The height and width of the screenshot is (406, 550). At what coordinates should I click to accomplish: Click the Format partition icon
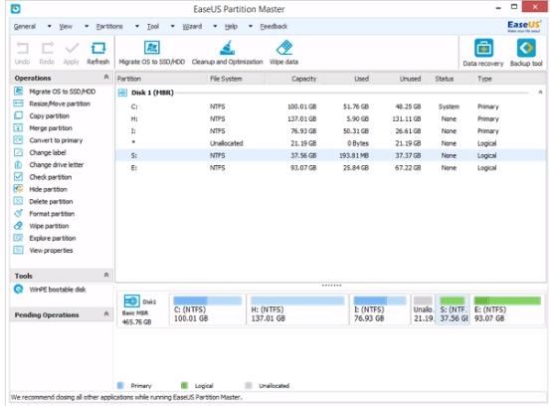pyautogui.click(x=18, y=213)
